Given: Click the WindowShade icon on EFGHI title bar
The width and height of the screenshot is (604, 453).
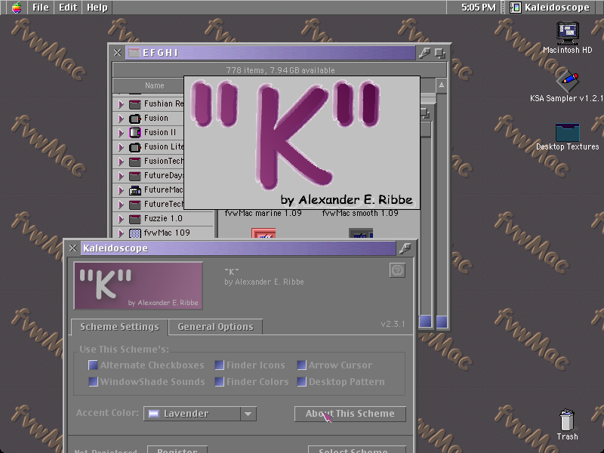Looking at the screenshot, I should 424,53.
